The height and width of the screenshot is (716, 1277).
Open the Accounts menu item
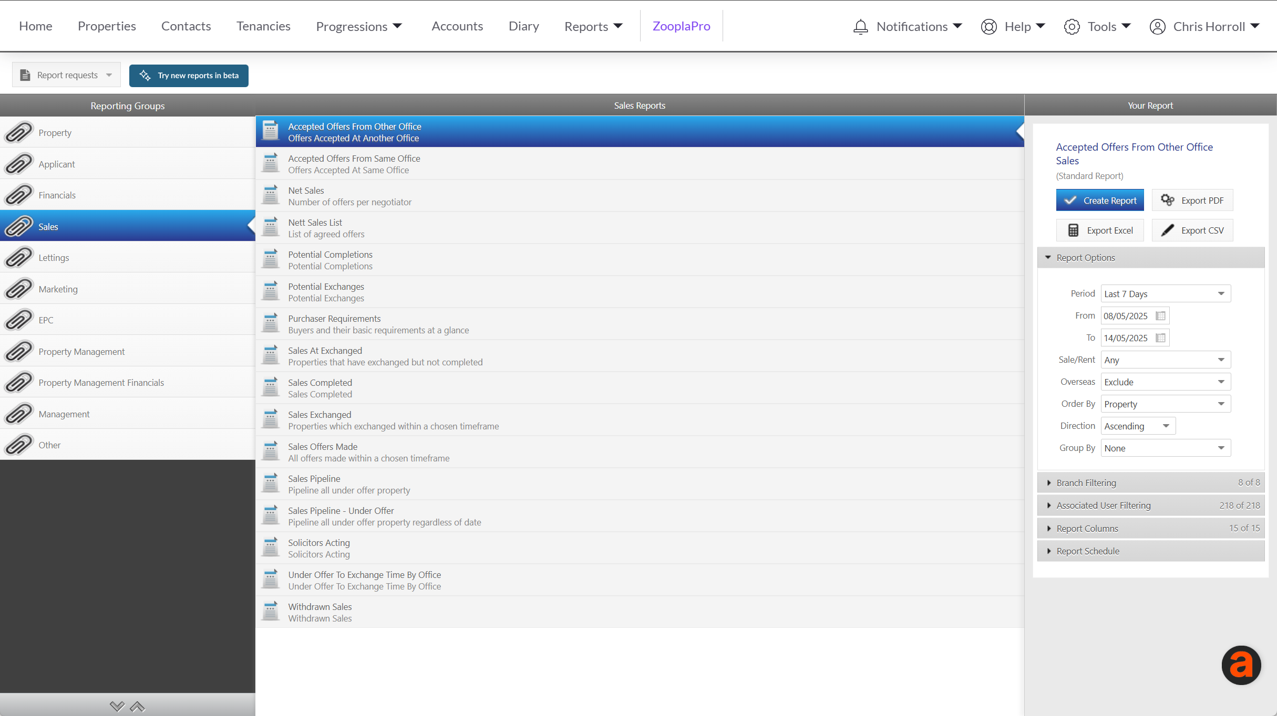pos(457,26)
